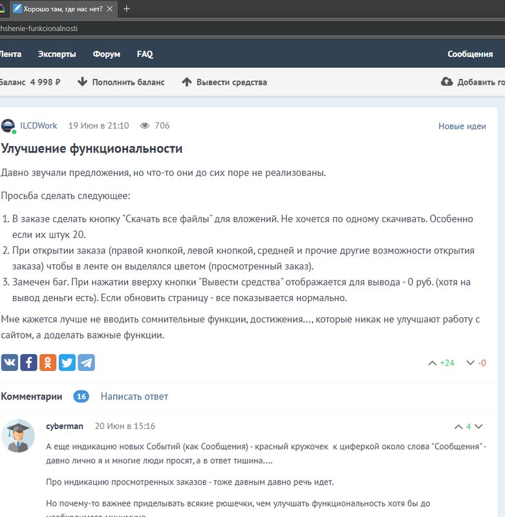Share post via Twitter icon

tap(67, 363)
